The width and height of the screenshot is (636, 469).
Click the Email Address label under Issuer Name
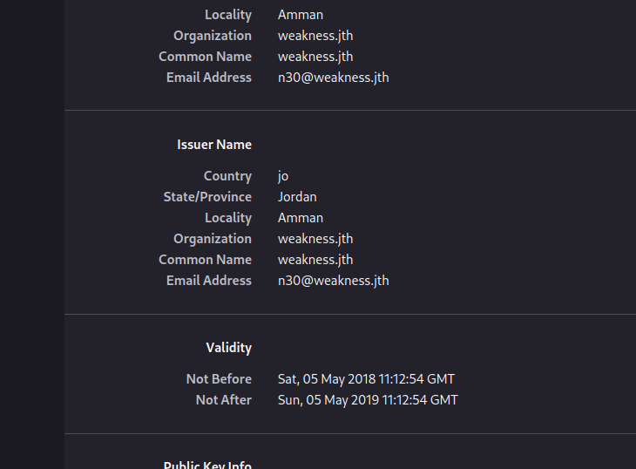pyautogui.click(x=209, y=281)
